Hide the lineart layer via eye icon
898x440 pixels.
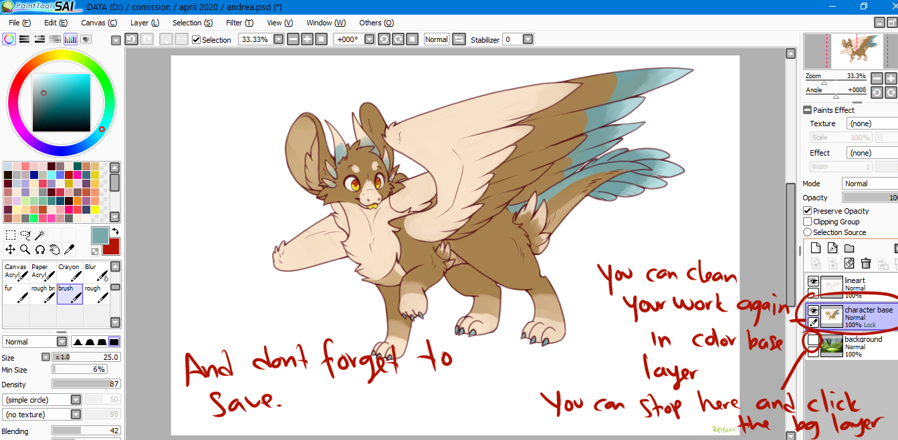click(x=813, y=282)
